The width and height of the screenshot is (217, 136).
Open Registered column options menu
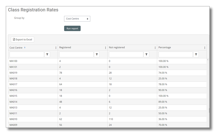[105, 48]
